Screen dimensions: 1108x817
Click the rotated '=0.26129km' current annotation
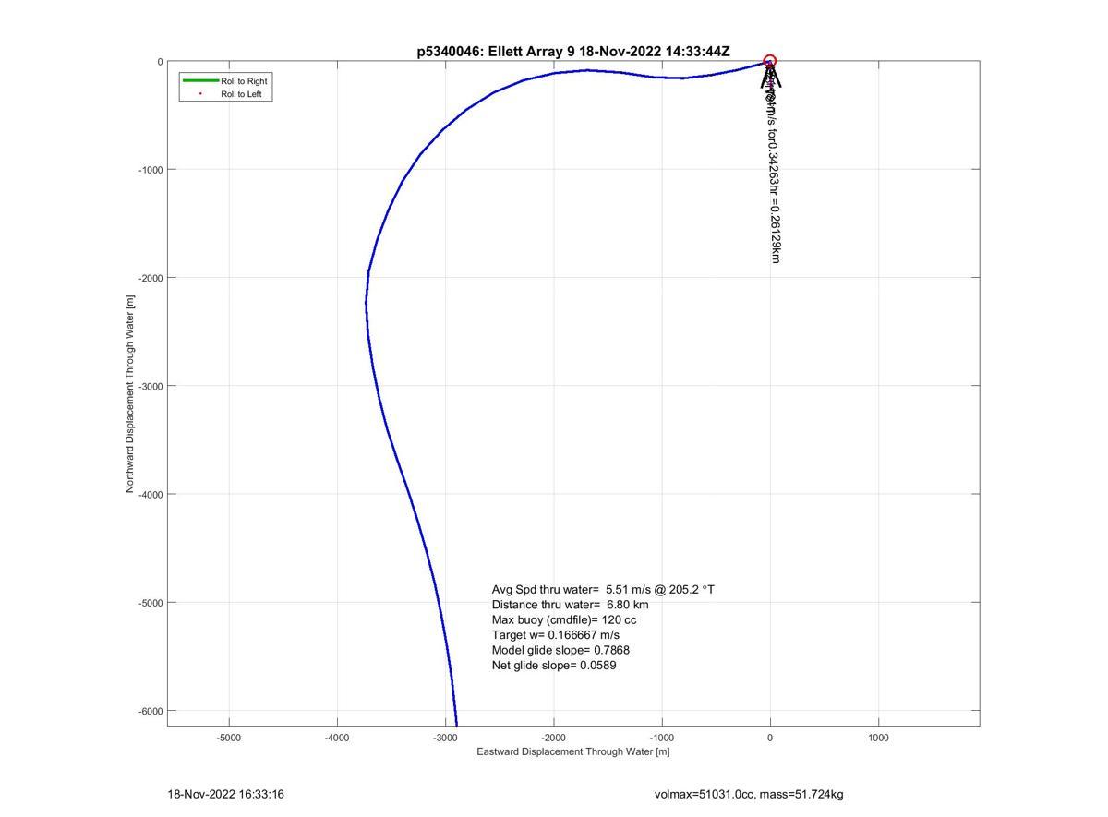pyautogui.click(x=775, y=231)
